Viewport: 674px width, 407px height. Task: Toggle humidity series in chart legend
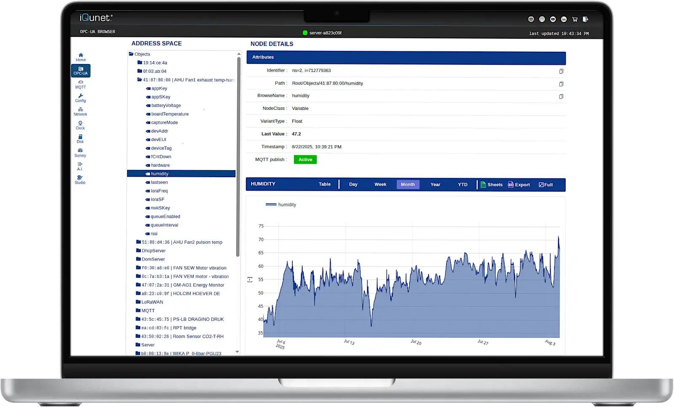coord(281,205)
